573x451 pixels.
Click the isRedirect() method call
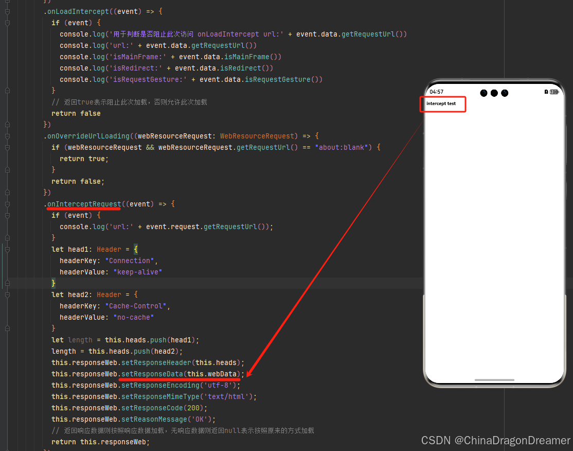coord(246,68)
